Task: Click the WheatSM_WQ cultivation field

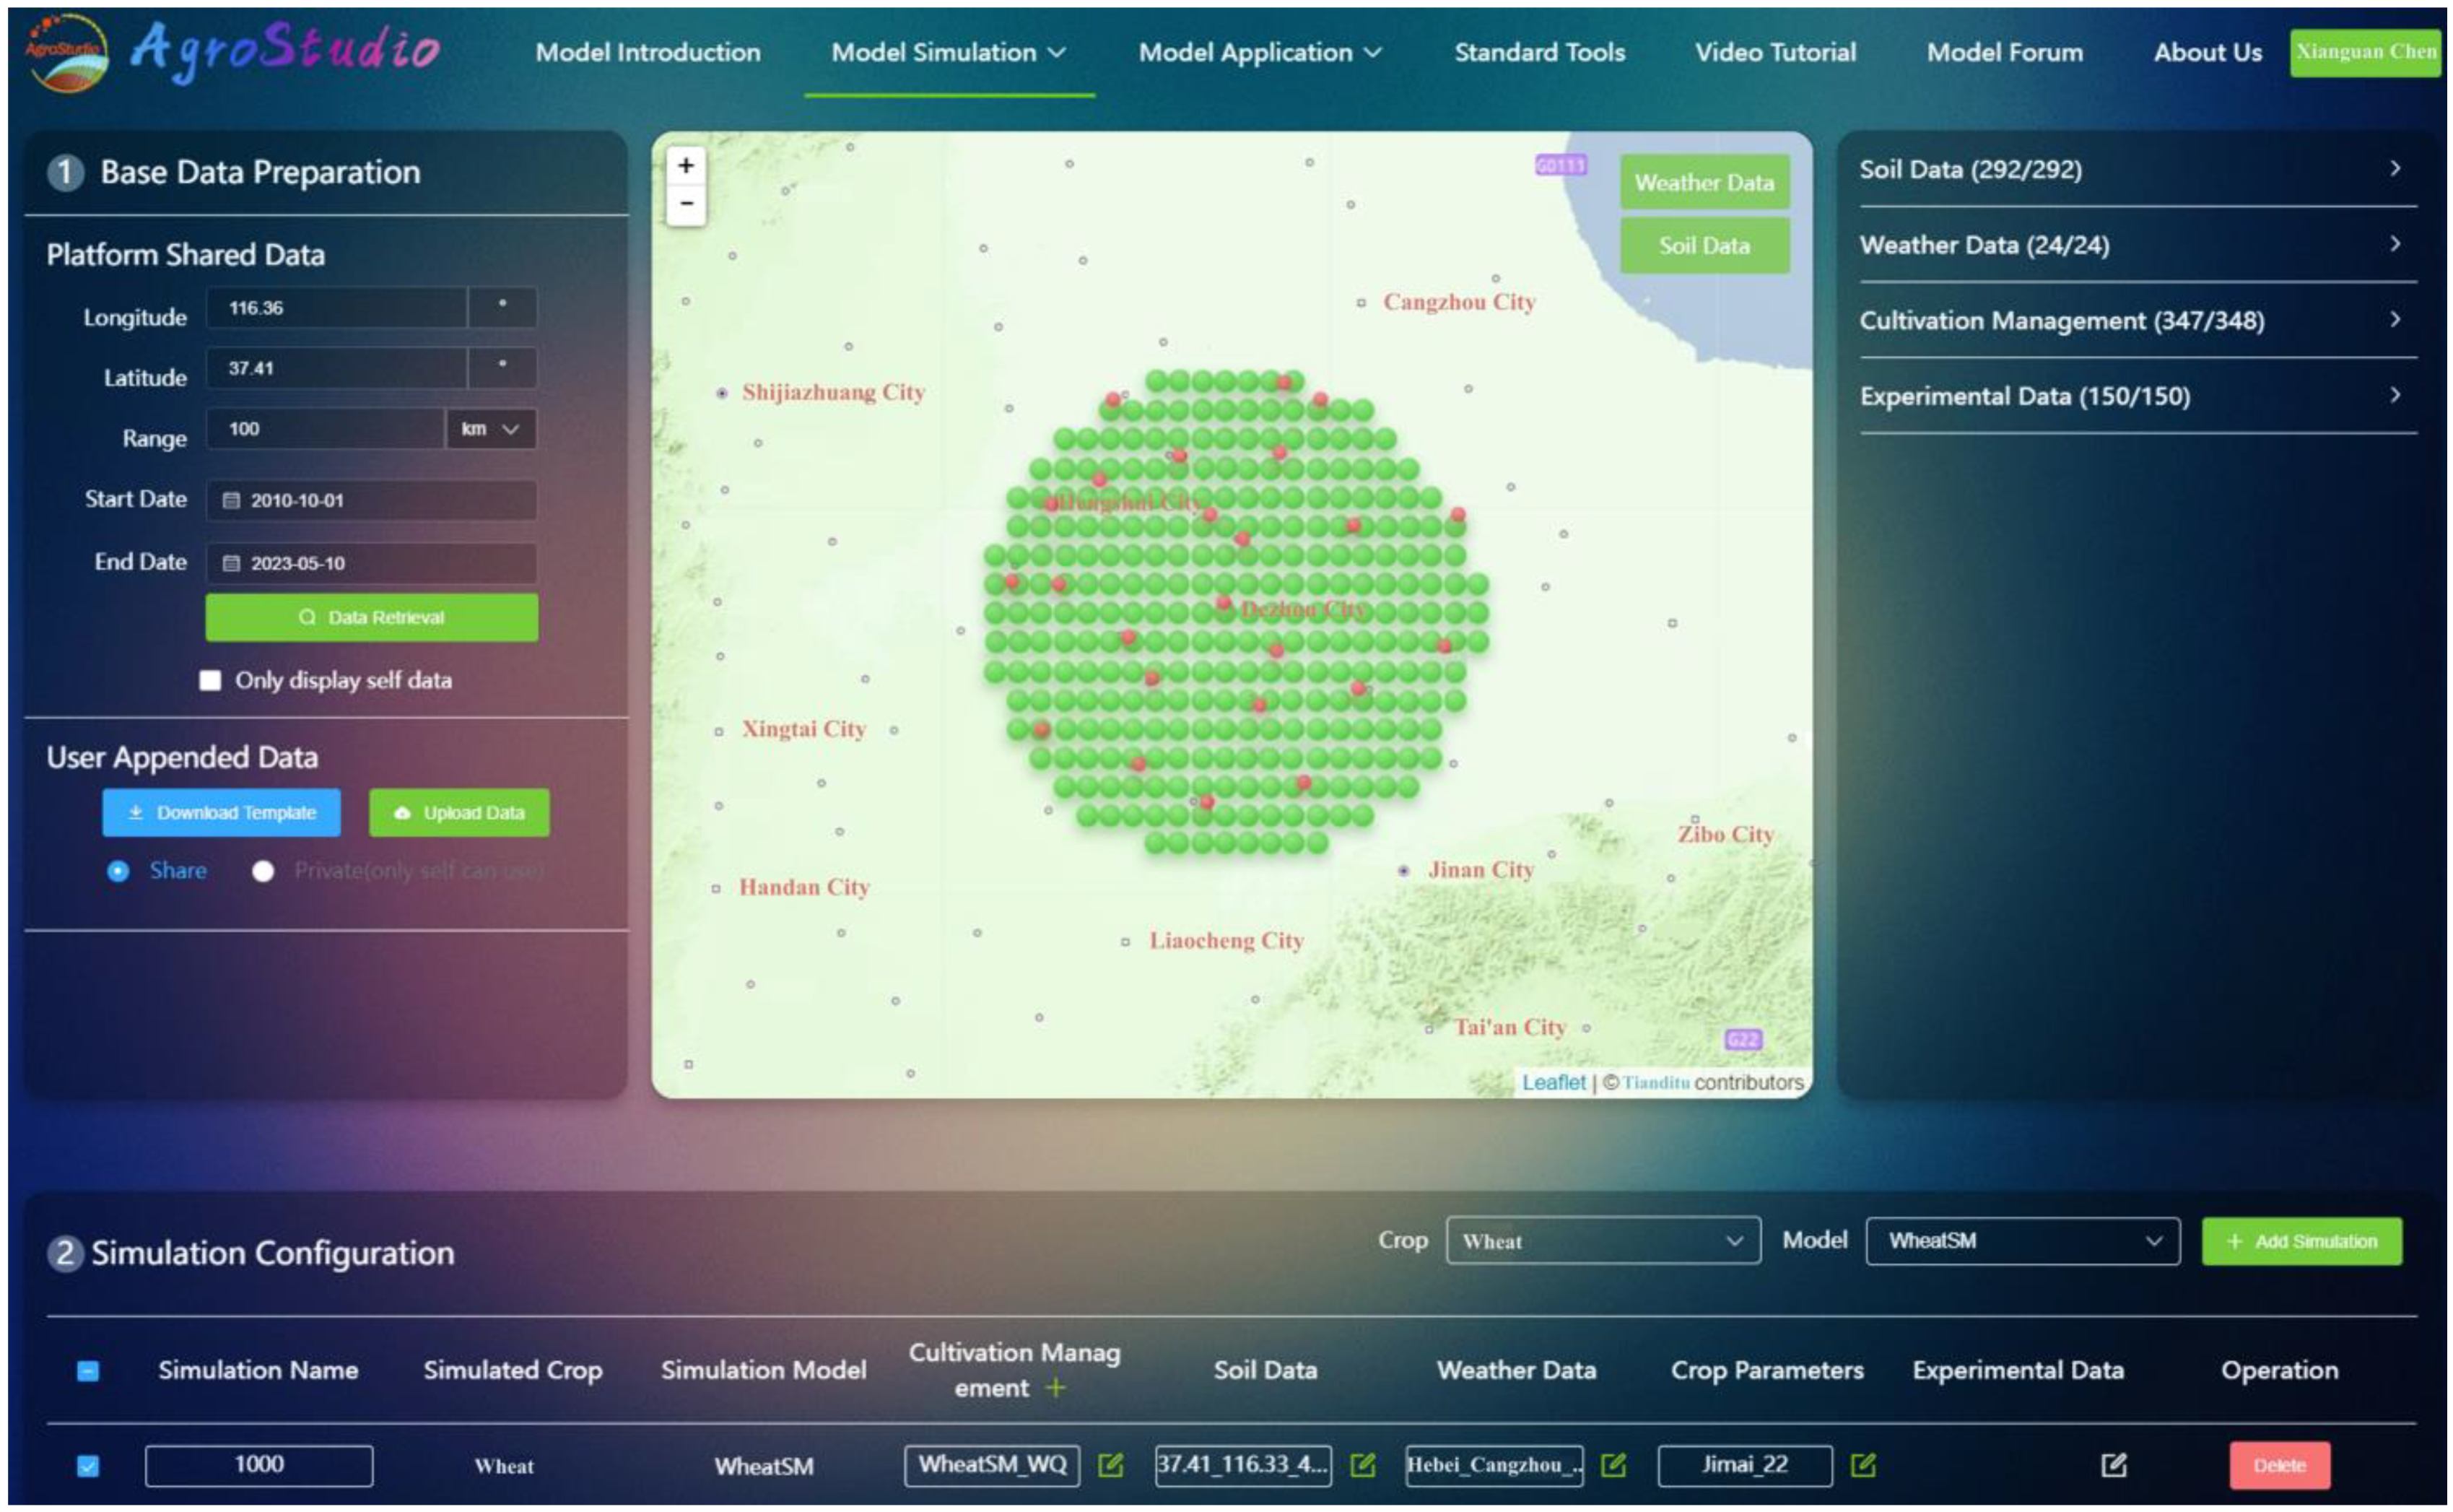Action: [x=992, y=1465]
